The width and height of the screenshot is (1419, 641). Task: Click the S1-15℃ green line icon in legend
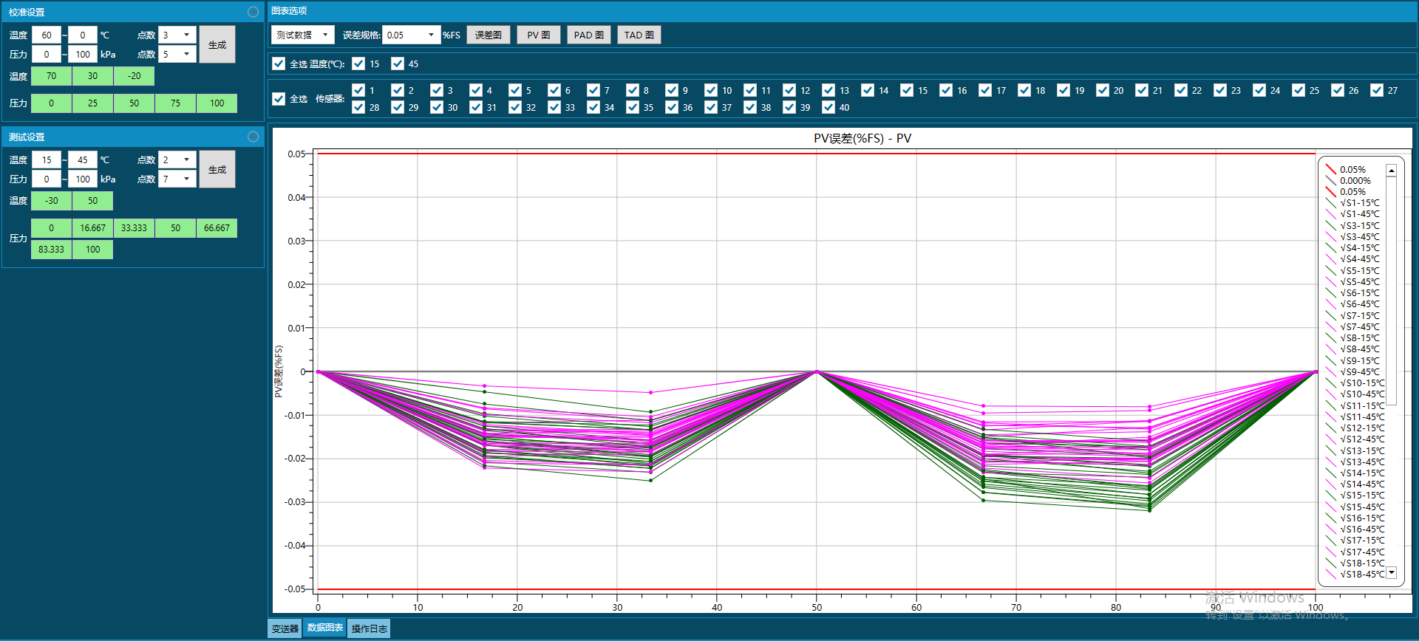point(1330,203)
